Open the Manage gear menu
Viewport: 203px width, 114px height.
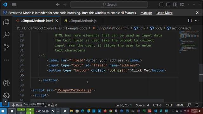click(6, 96)
